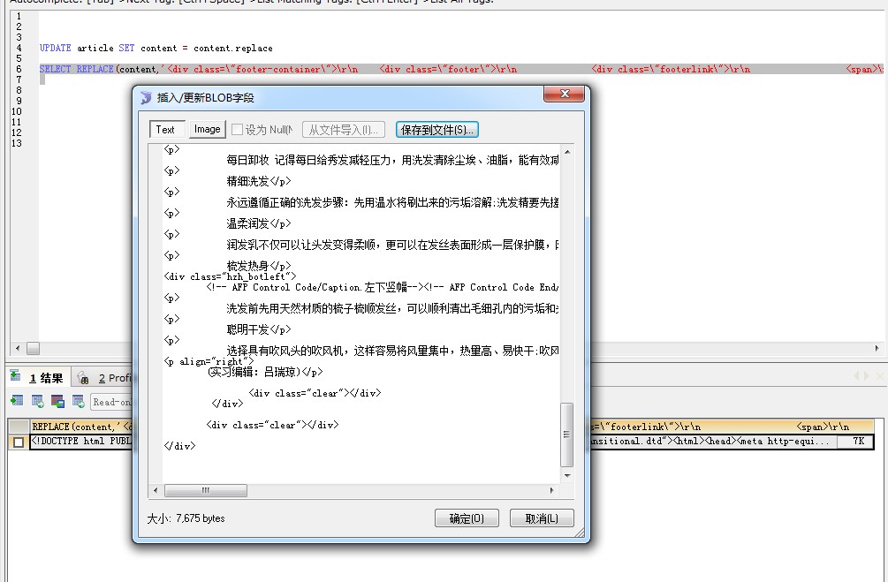
Task: Click green-arrow grid icon in result toolbar
Action: point(17,401)
